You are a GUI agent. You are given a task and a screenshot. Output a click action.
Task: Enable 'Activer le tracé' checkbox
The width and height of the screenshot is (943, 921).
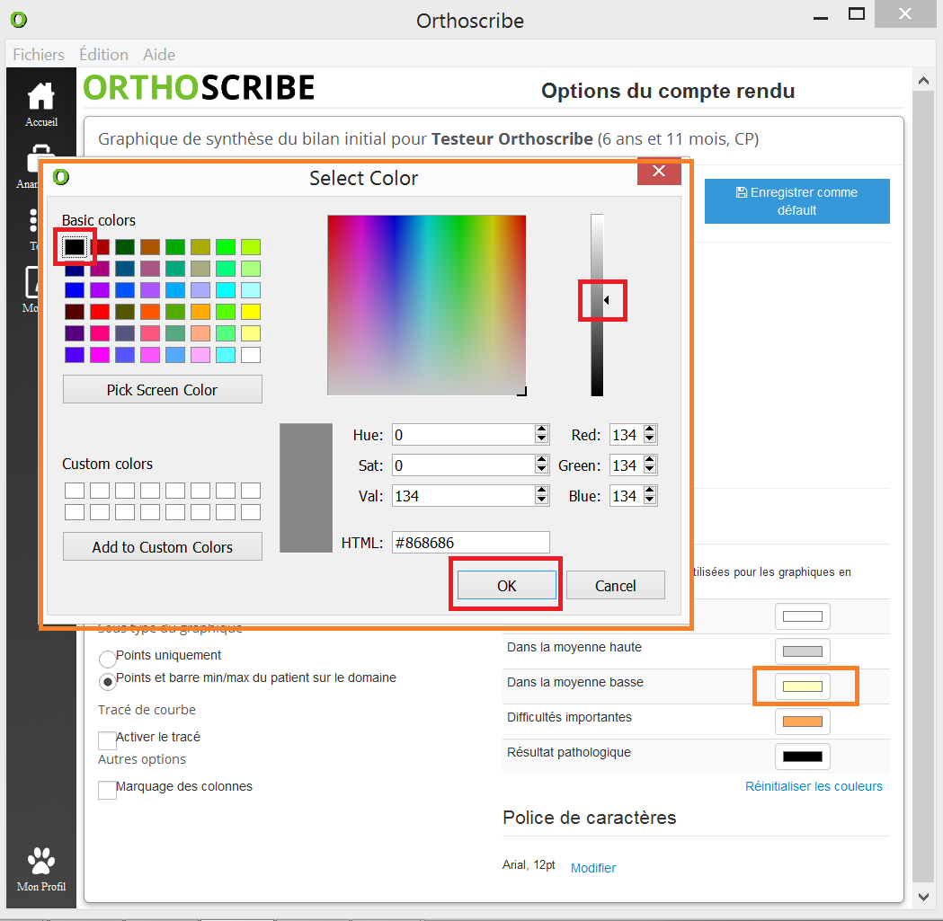click(108, 740)
